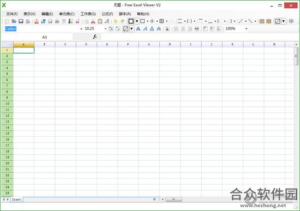
Task: Click the column D header
Action: [x=86, y=44]
